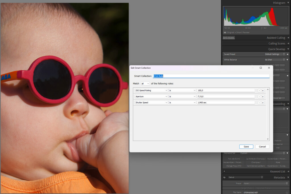Add a rule after ISO Speed Rating
Viewport: 291px width, 194px height.
point(263,90)
